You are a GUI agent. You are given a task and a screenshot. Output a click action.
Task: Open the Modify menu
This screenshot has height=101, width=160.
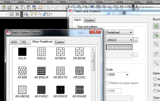click(x=91, y=2)
